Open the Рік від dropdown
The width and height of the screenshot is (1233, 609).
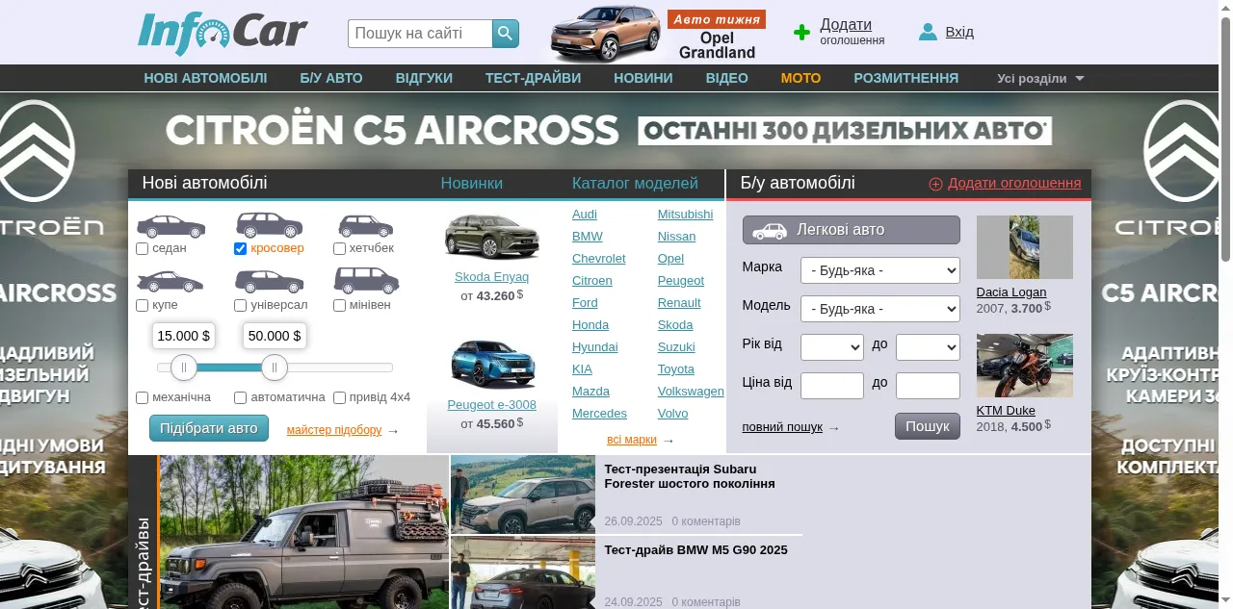[x=832, y=347]
